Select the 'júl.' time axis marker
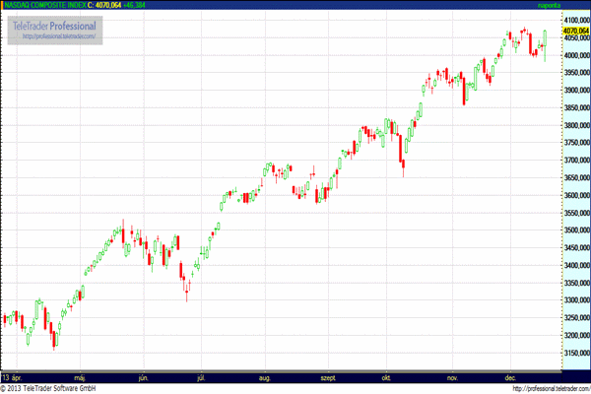This screenshot has height=394, width=591. (x=201, y=378)
